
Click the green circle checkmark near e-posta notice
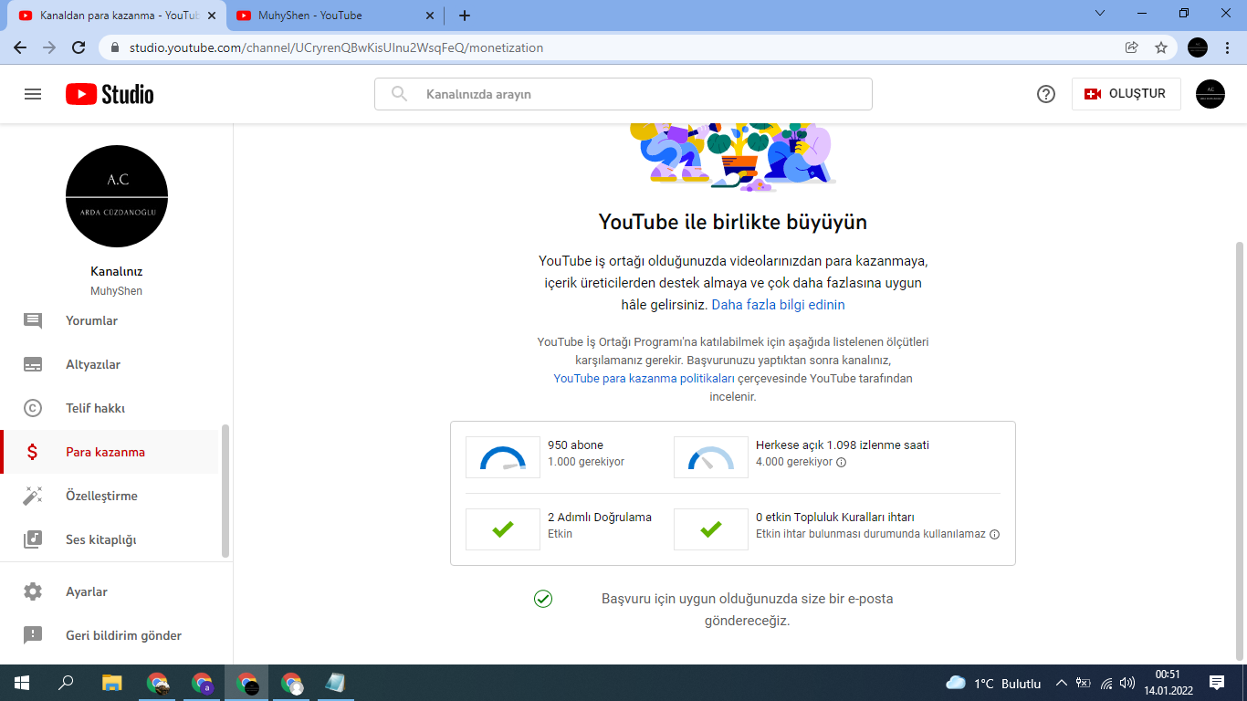543,599
